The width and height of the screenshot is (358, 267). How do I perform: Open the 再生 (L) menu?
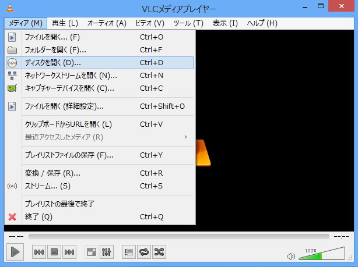(65, 23)
